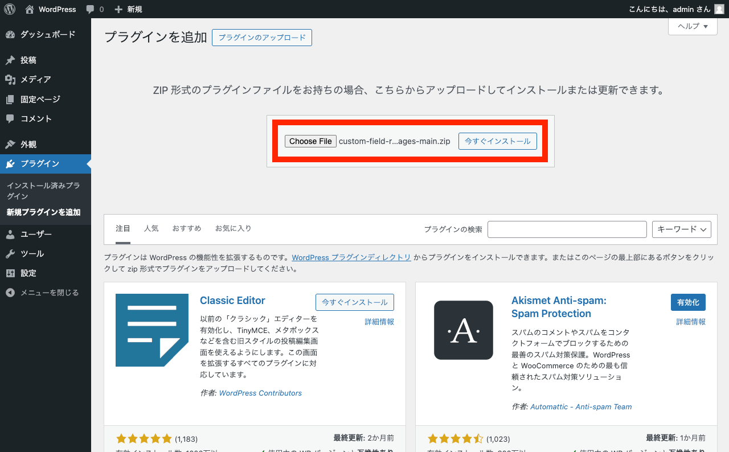Image resolution: width=729 pixels, height=452 pixels.
Task: Switch to the 注目 tab
Action: coord(123,228)
